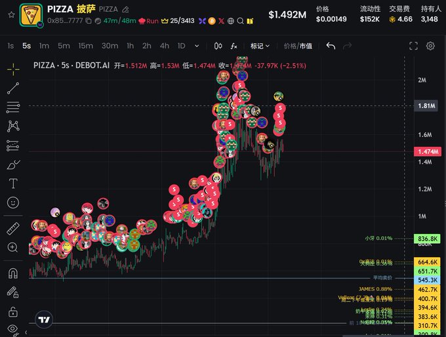Select the brush drawing tool

13,165
